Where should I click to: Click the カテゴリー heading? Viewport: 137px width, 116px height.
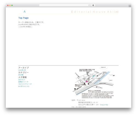tap(24, 72)
